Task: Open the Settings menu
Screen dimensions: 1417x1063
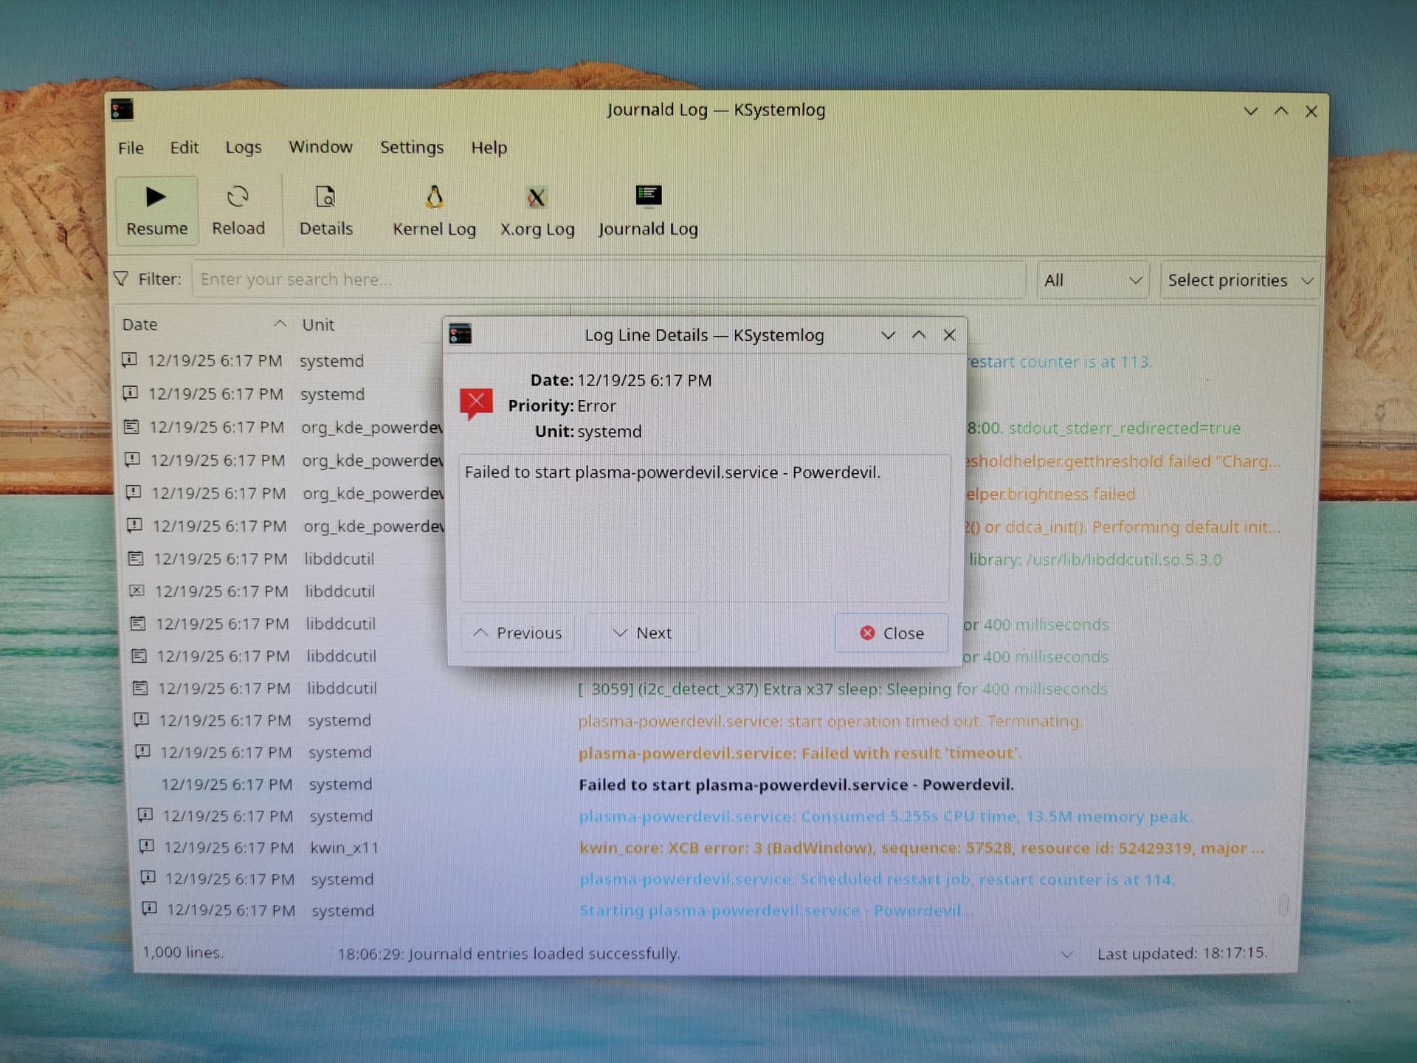Action: [411, 148]
